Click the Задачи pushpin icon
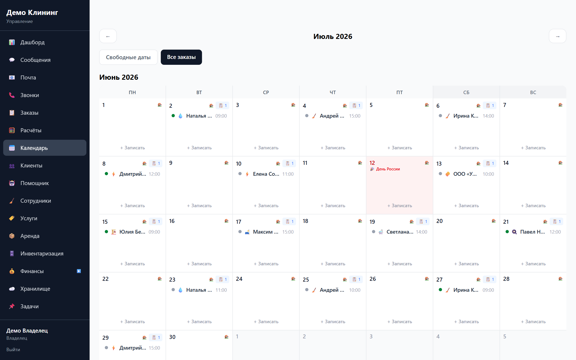 point(12,306)
